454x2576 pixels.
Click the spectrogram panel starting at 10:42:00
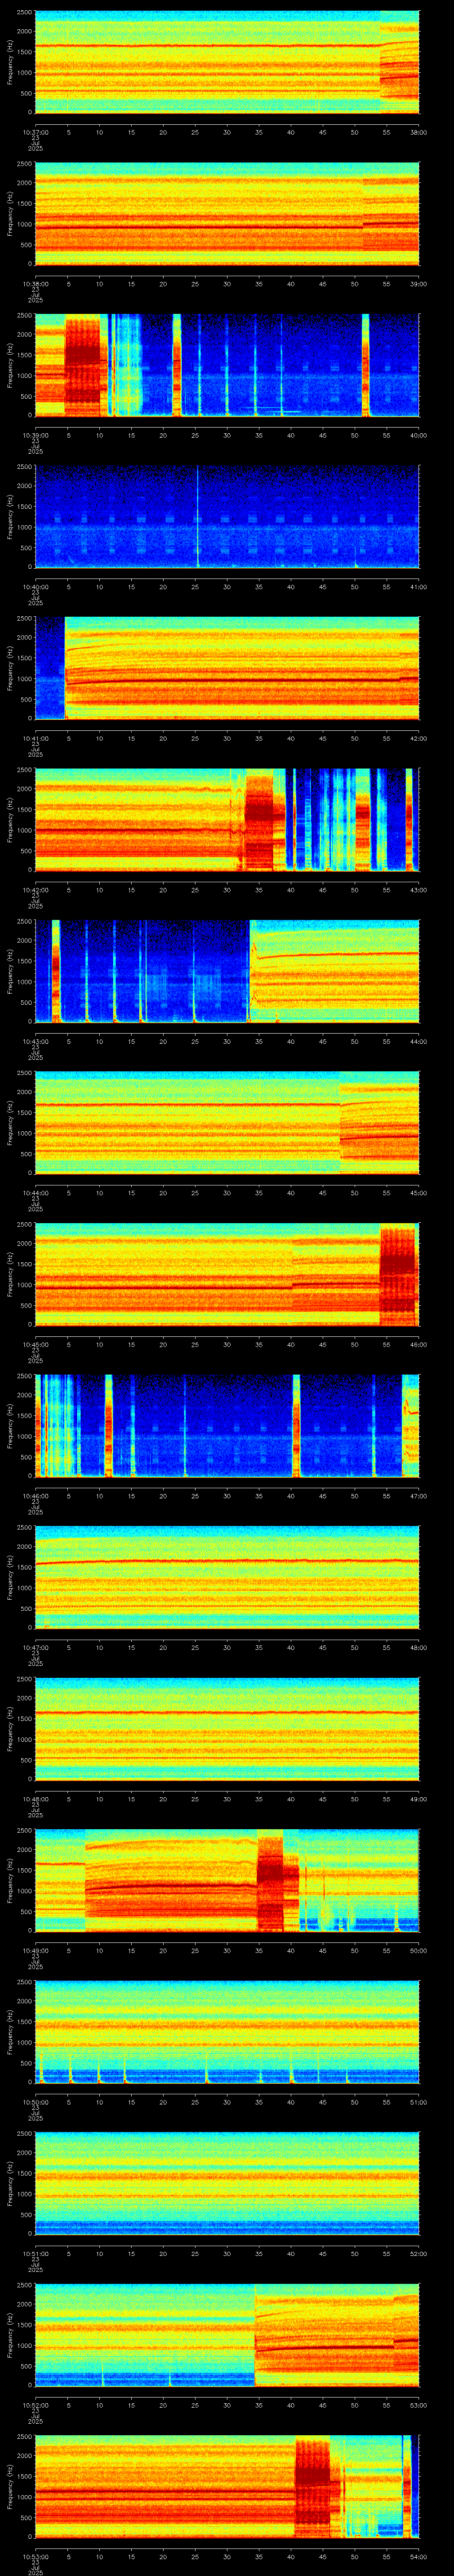(227, 820)
